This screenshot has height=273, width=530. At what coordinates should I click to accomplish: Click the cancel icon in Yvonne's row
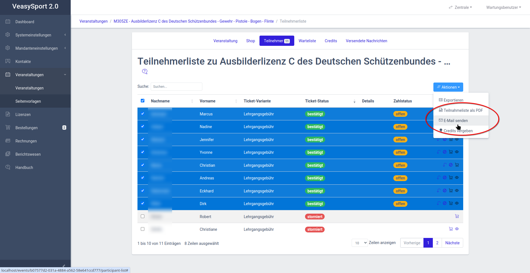point(445,152)
